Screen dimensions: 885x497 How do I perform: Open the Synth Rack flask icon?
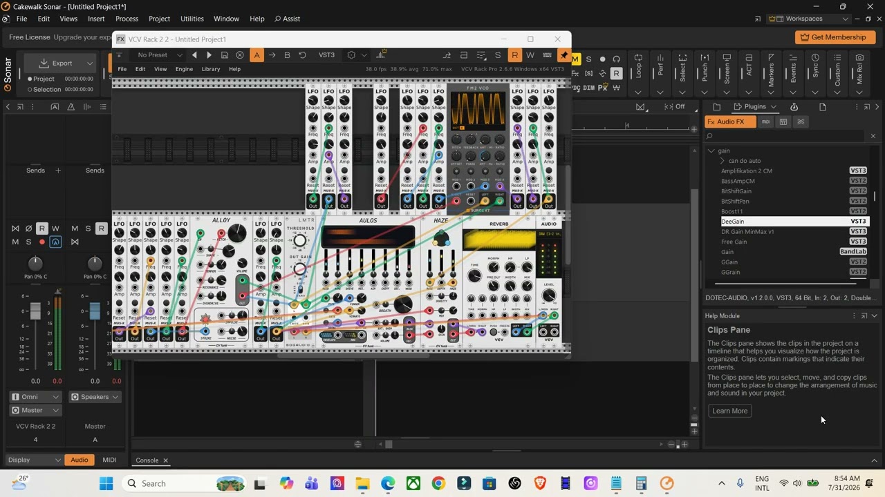(794, 107)
